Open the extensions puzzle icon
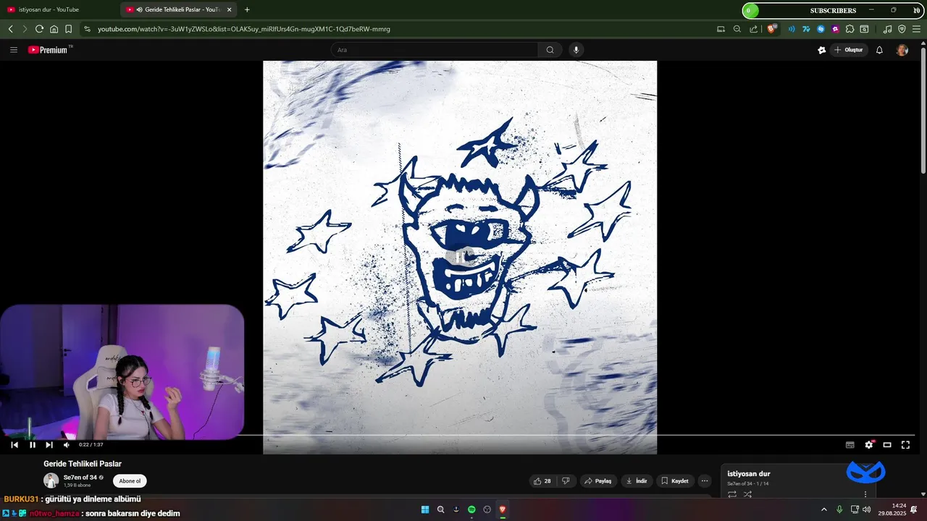 click(x=850, y=29)
